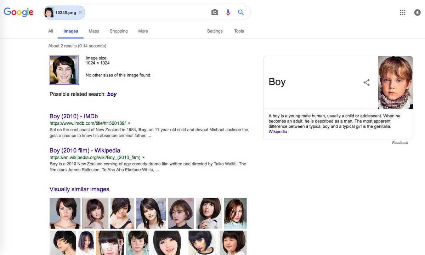The height and width of the screenshot is (255, 425).
Task: Remove the 10249.png image chip
Action: tap(80, 12)
